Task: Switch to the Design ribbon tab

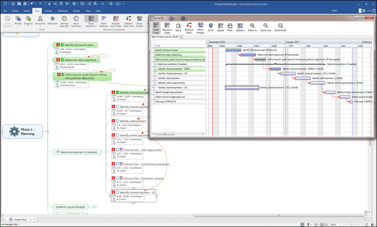Action: tap(48, 10)
